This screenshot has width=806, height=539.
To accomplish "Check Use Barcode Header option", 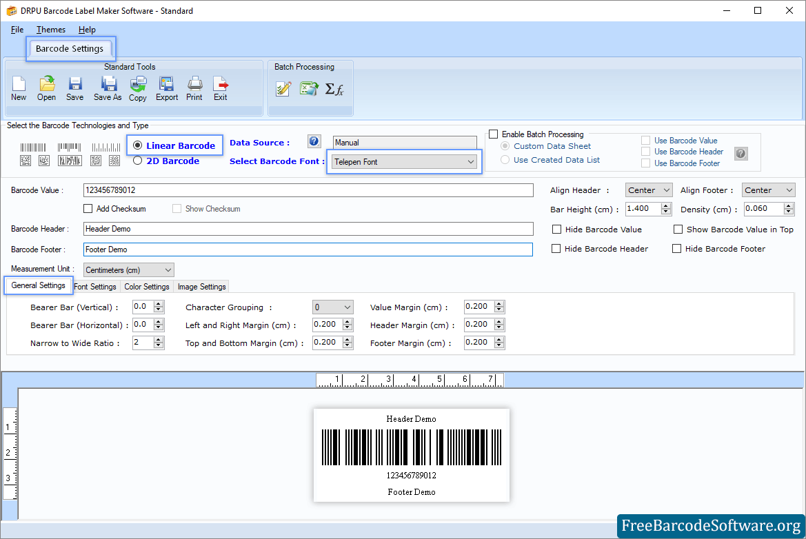I will pyautogui.click(x=645, y=152).
